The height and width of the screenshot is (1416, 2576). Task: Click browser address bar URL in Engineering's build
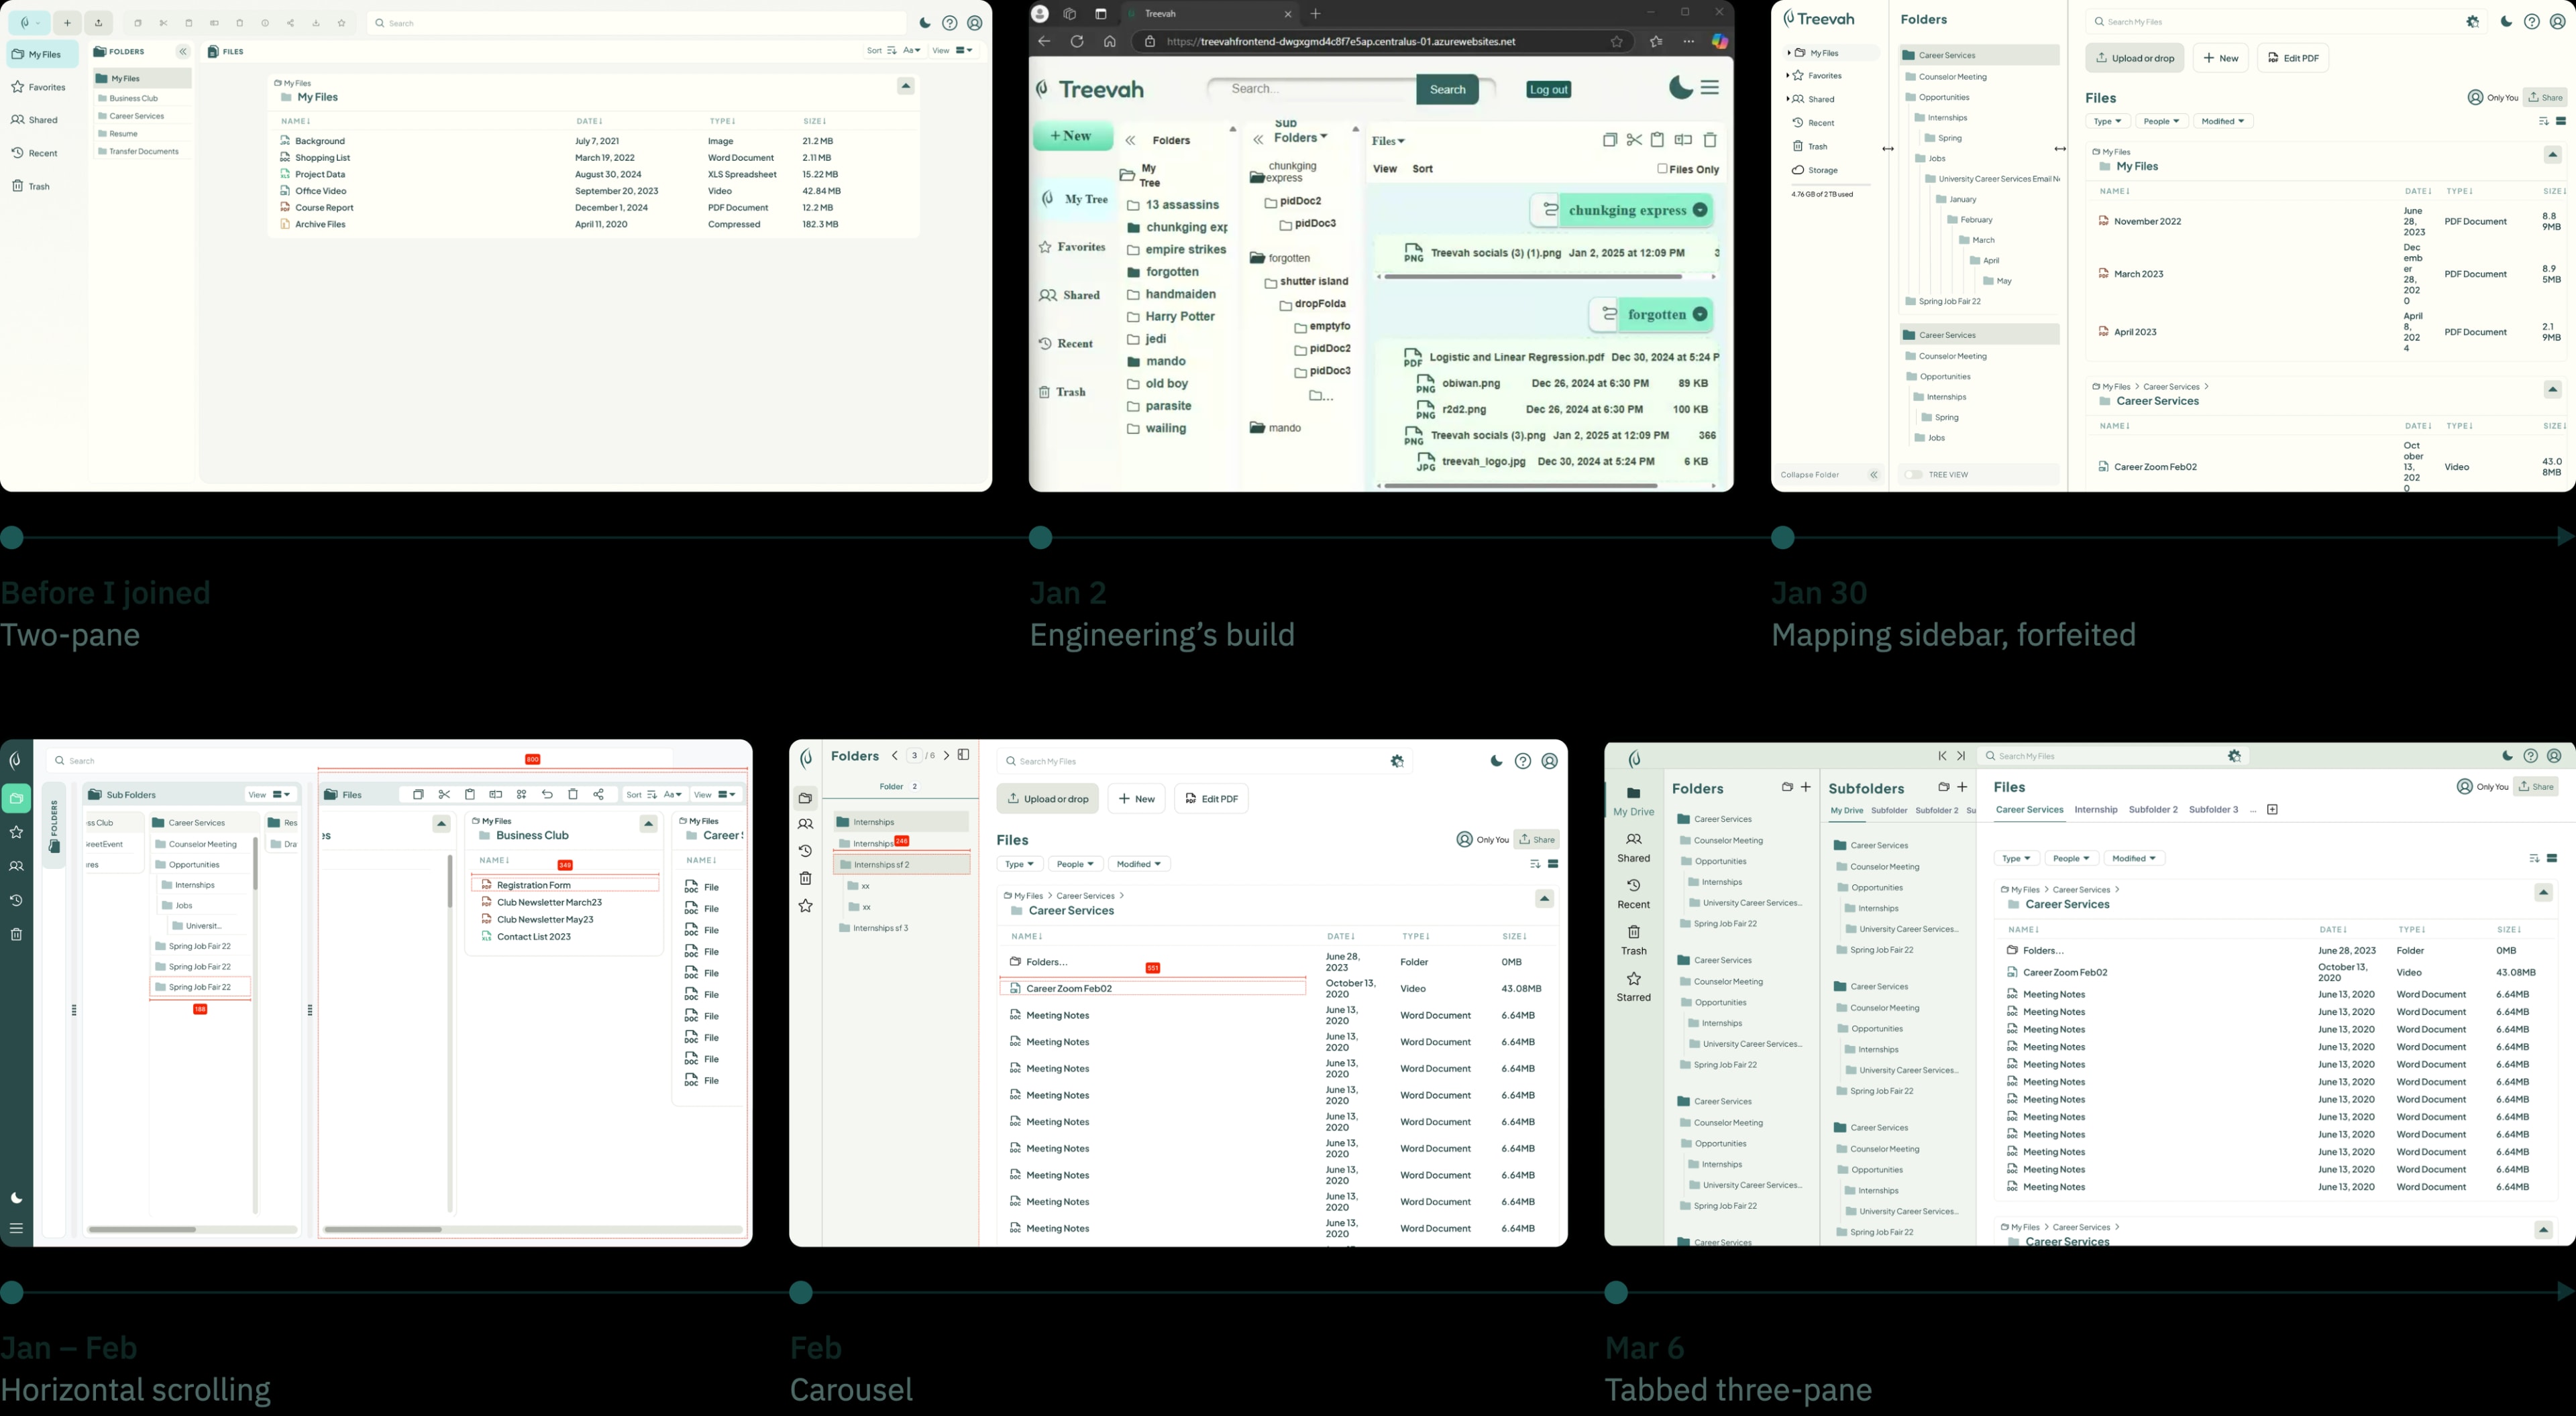(1340, 42)
